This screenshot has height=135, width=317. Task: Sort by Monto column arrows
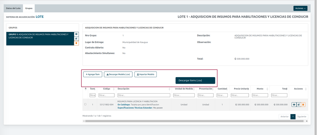pyautogui.click(x=268, y=89)
